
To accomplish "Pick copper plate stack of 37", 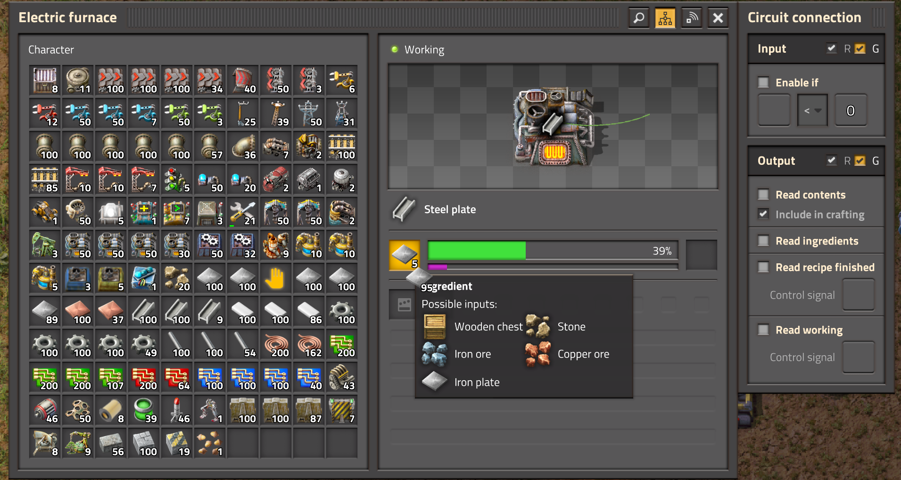I will [111, 311].
